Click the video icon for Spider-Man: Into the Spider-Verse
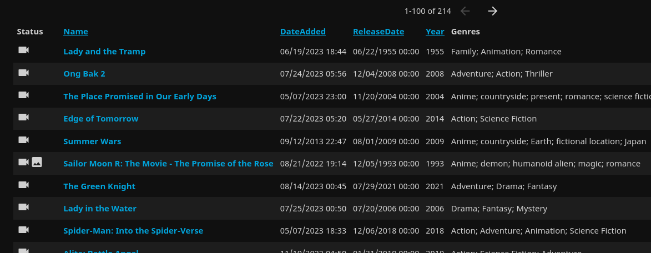 [x=23, y=230]
